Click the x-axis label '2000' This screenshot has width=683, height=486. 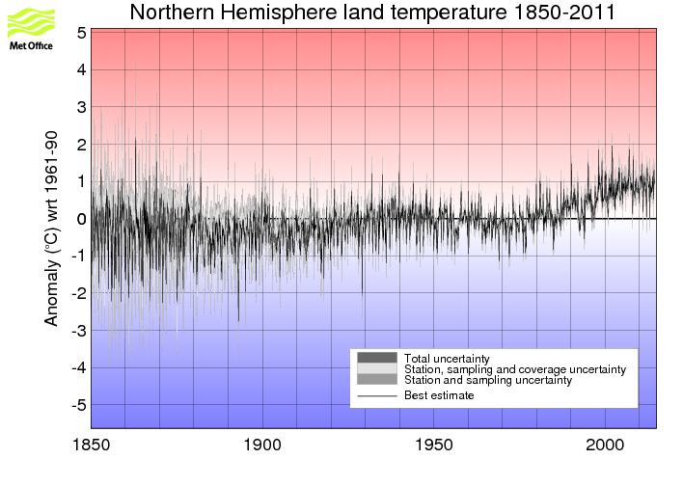(605, 445)
